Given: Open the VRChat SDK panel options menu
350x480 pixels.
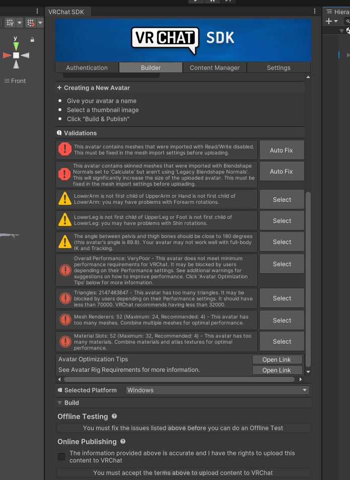Looking at the screenshot, I should pos(315,11).
